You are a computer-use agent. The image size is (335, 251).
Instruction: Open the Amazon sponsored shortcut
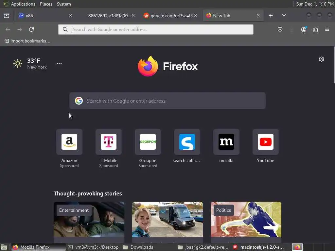pyautogui.click(x=69, y=148)
